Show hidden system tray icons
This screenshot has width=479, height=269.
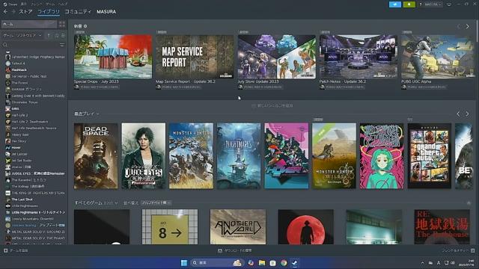[x=422, y=262]
